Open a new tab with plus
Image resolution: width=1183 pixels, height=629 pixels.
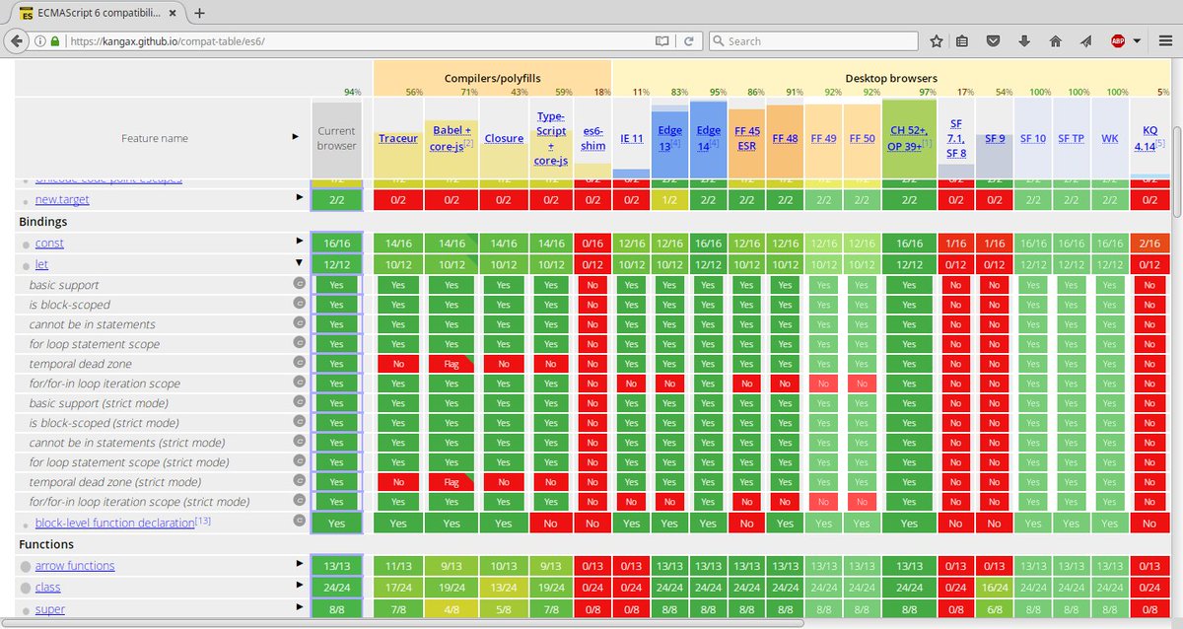[199, 13]
